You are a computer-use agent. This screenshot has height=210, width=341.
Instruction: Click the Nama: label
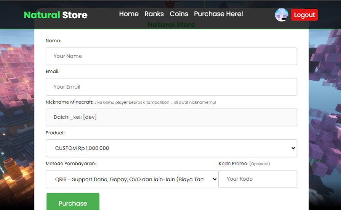click(x=53, y=41)
